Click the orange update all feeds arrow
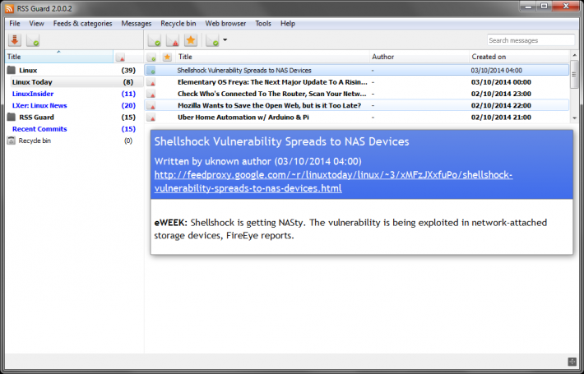584x374 pixels. 15,39
